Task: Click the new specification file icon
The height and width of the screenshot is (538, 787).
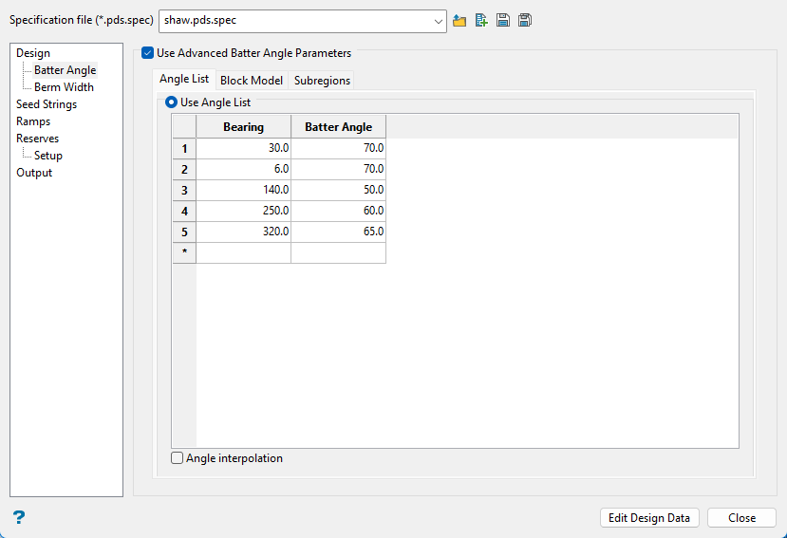Action: click(482, 20)
